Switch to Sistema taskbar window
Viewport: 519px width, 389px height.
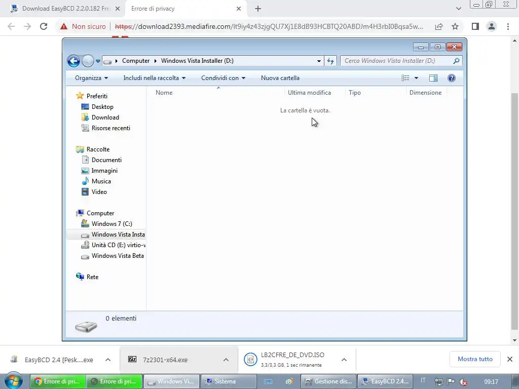[229, 381]
